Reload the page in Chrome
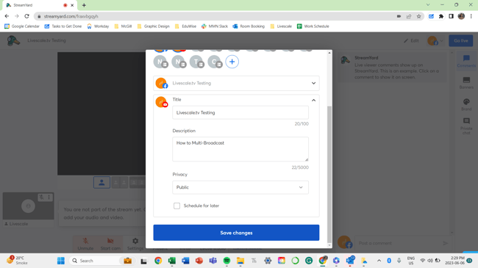Screen dimensions: 478x268 coord(26,16)
